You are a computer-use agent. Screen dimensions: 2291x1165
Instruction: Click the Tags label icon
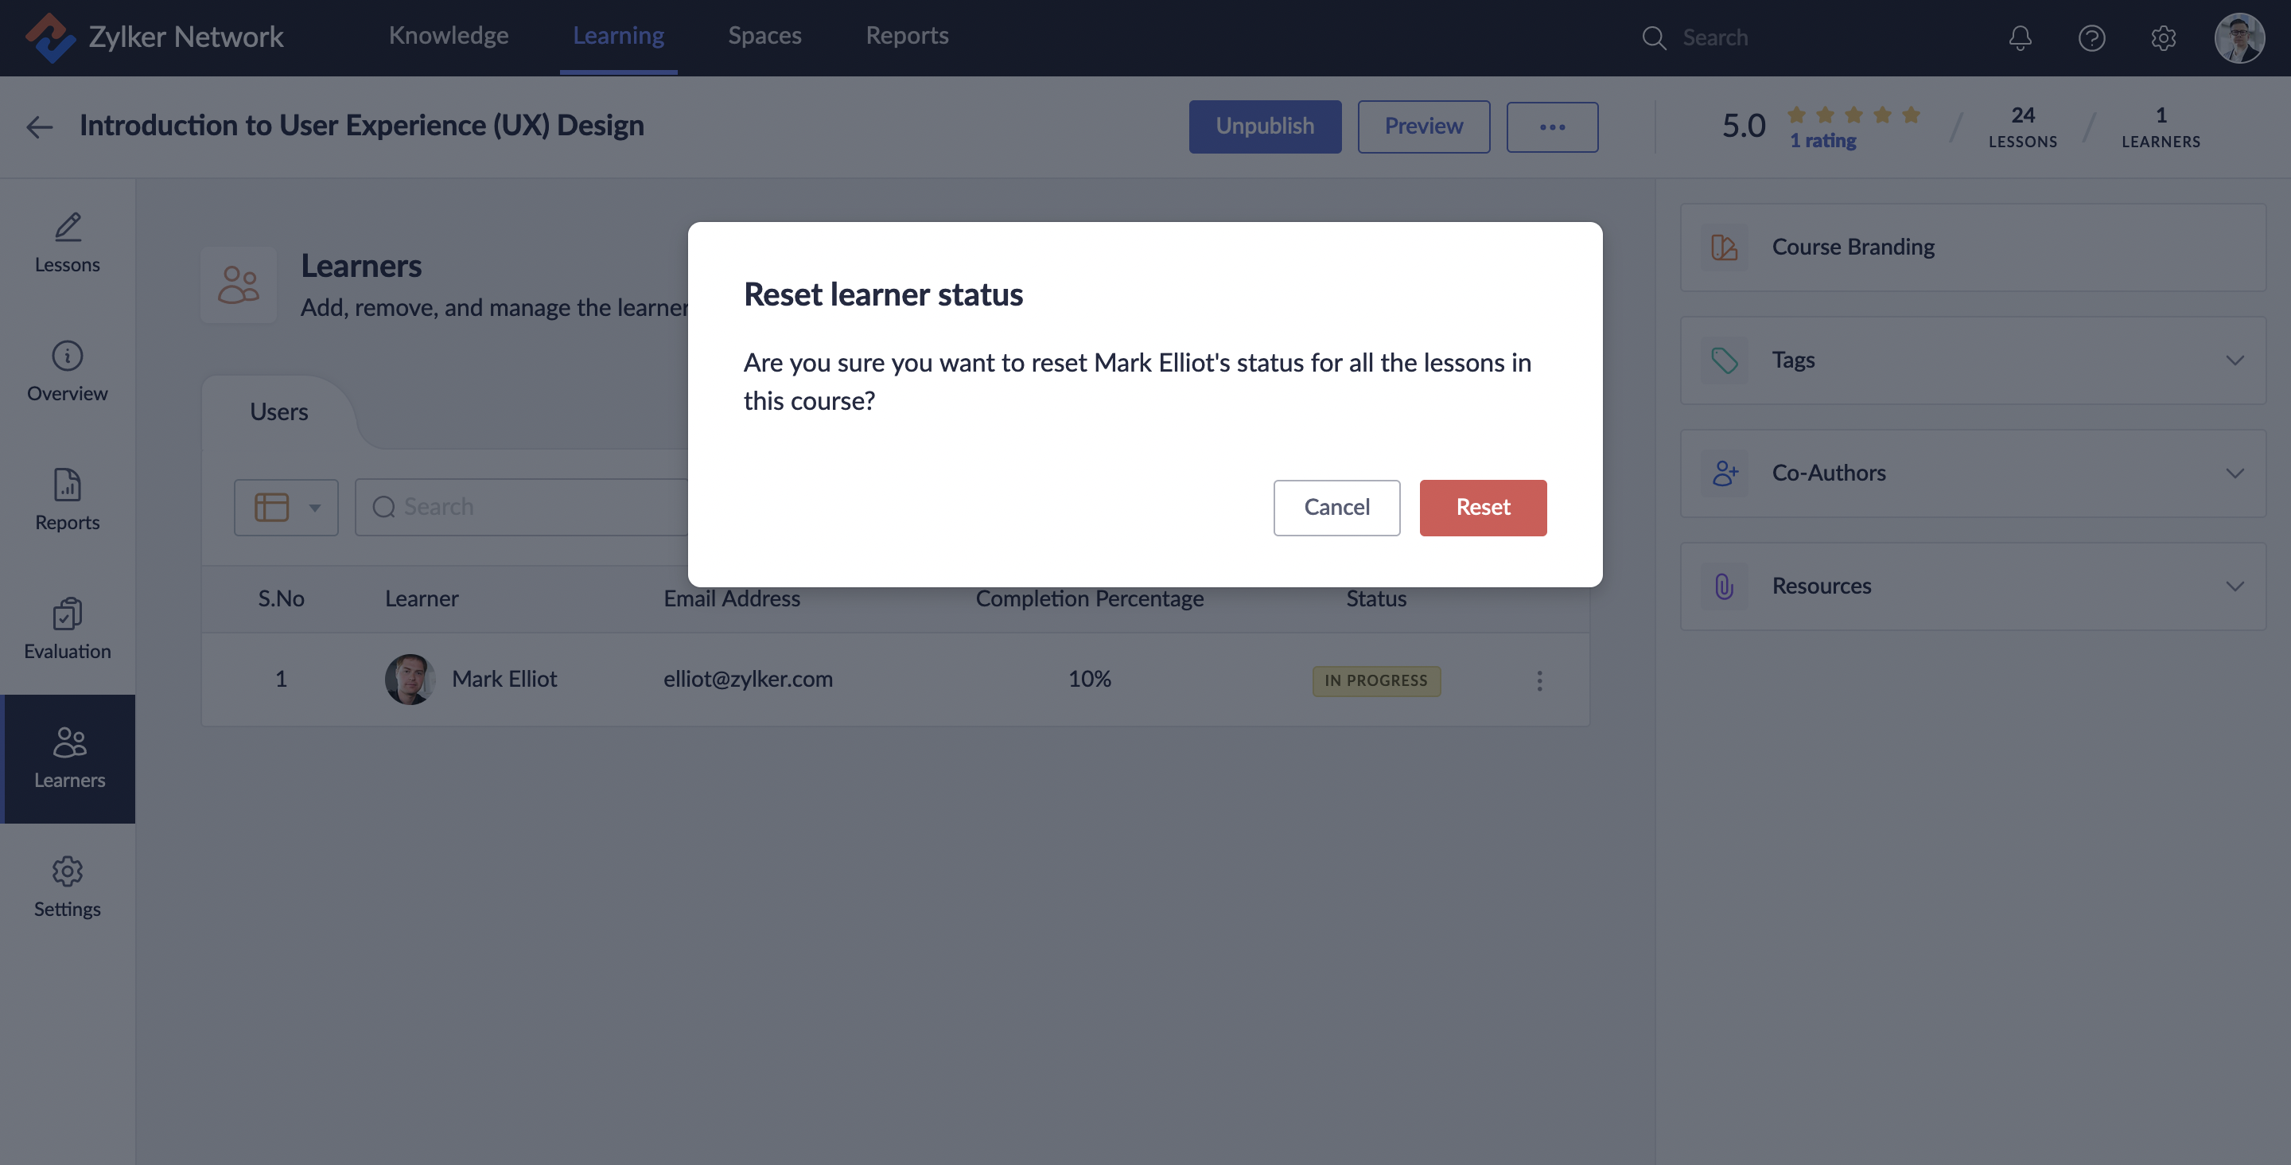[1725, 360]
